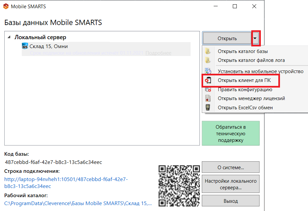Click the QR code image

point(179,186)
